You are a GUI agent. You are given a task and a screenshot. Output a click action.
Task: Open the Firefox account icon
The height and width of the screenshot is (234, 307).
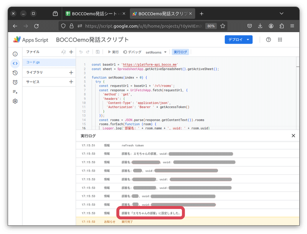point(271,26)
